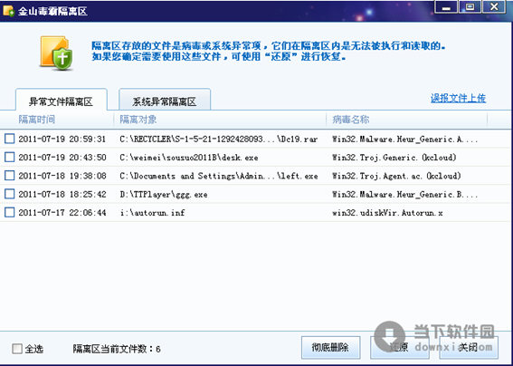Close window with title bar X
The image size is (513, 366).
pyautogui.click(x=494, y=7)
